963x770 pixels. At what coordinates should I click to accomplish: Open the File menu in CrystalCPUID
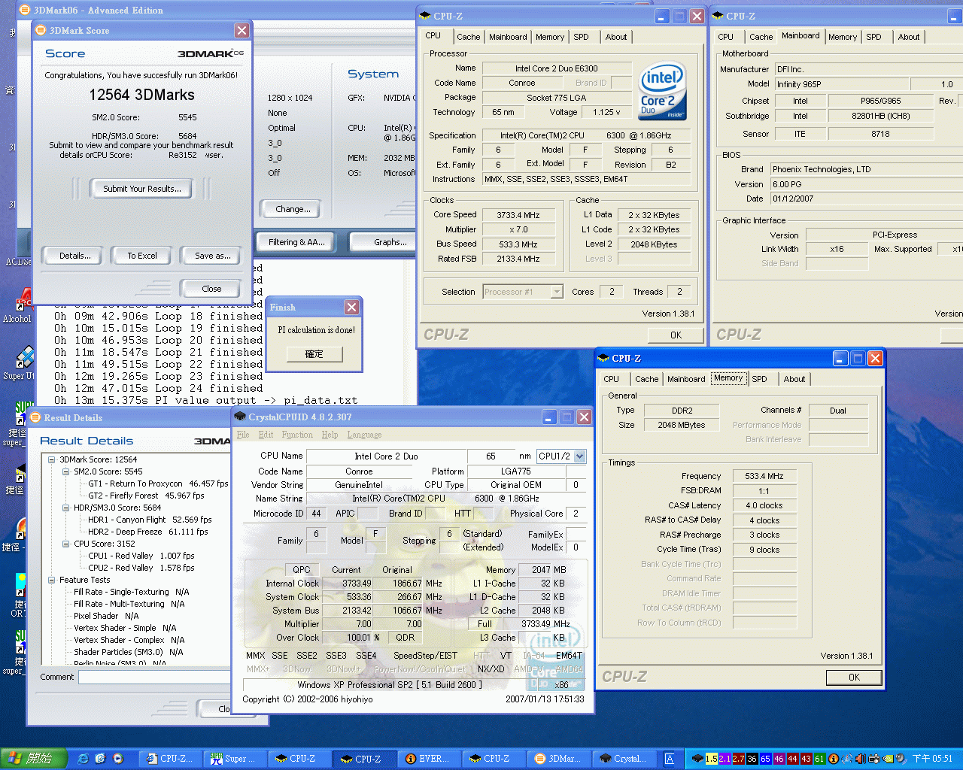(x=243, y=435)
